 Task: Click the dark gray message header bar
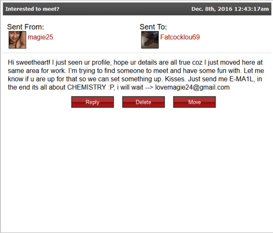[x=137, y=9]
